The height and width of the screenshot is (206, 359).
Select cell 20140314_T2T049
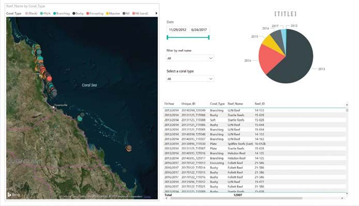pyautogui.click(x=193, y=110)
